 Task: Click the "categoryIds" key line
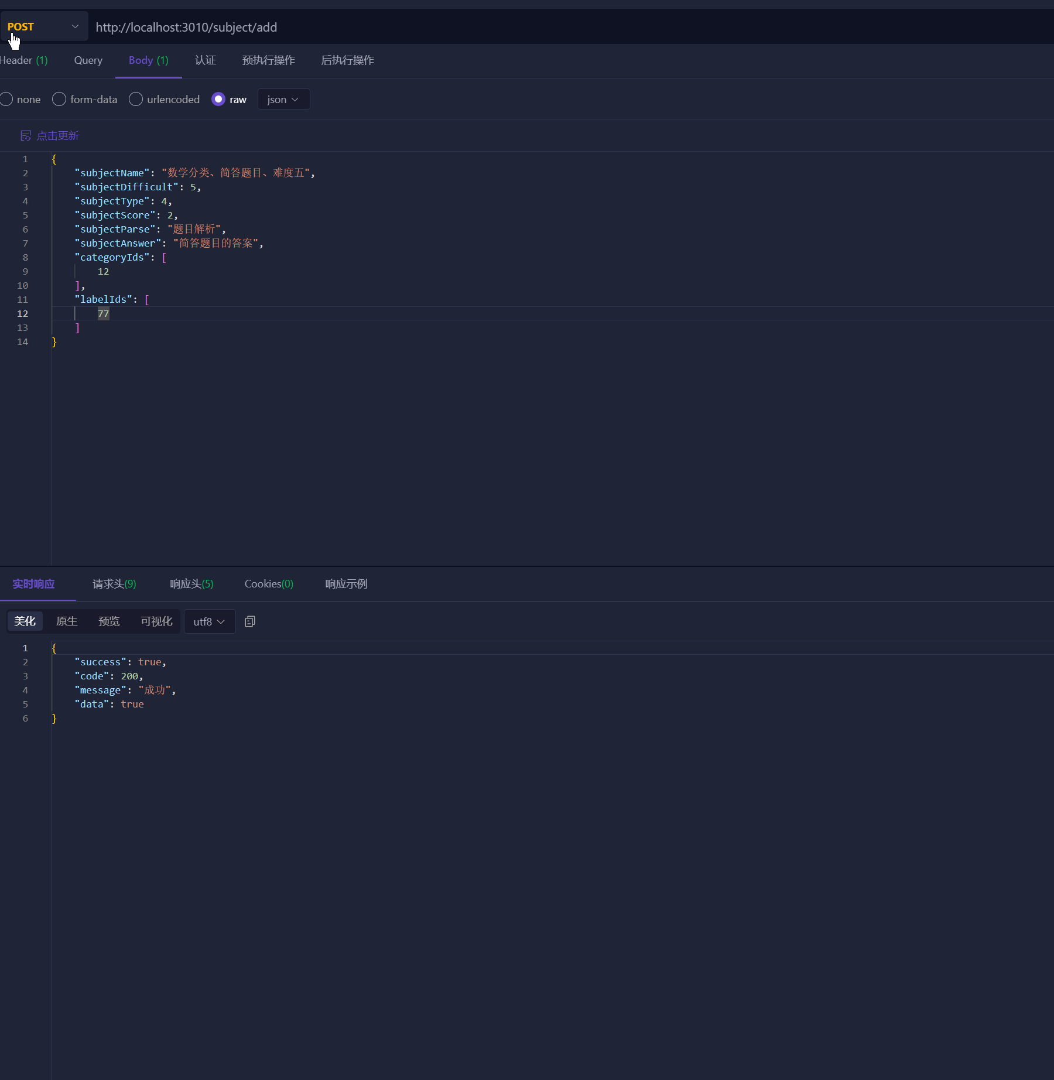(120, 257)
